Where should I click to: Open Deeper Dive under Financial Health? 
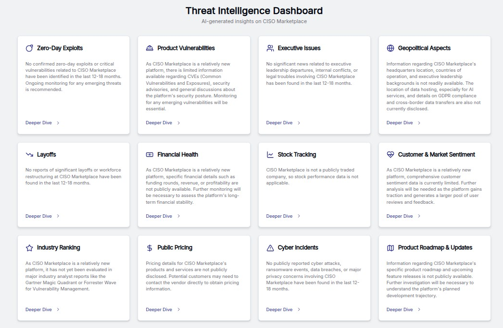(158, 216)
